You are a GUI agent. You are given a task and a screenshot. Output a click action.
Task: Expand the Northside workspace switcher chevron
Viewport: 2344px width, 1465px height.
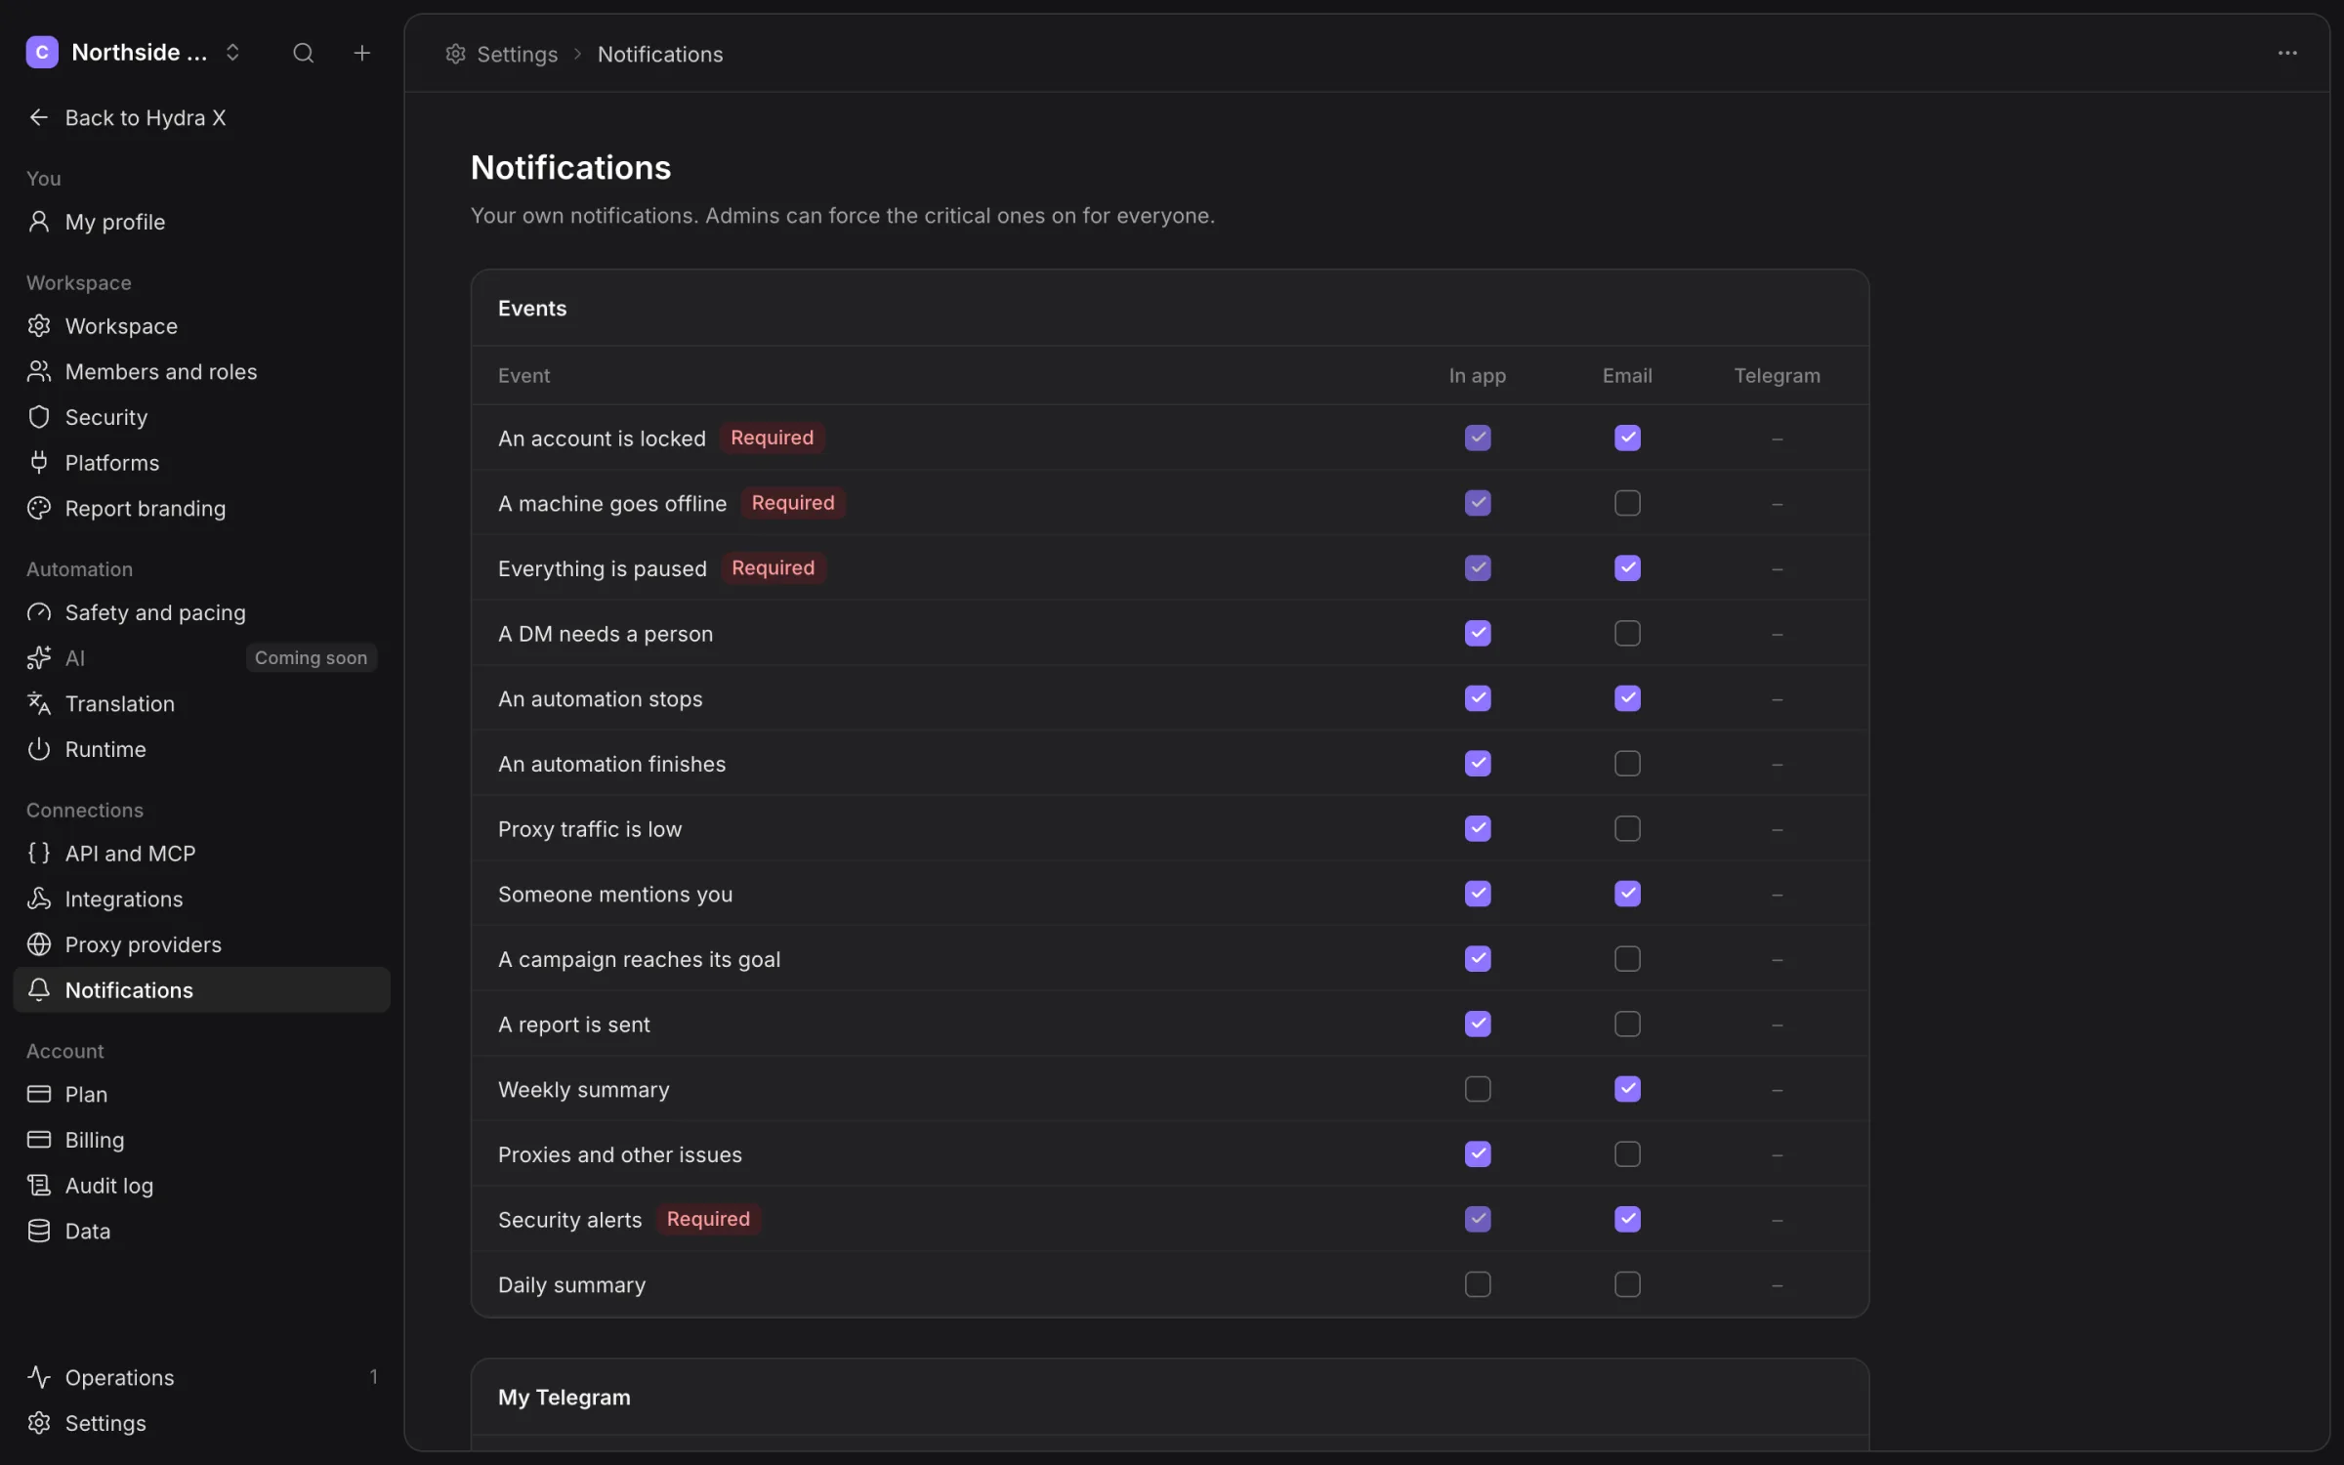coord(232,53)
